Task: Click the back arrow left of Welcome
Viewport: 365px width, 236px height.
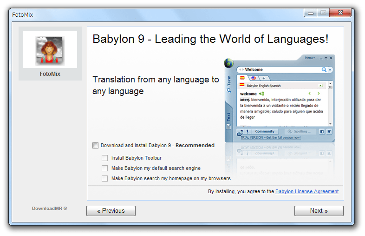Action: coord(240,69)
